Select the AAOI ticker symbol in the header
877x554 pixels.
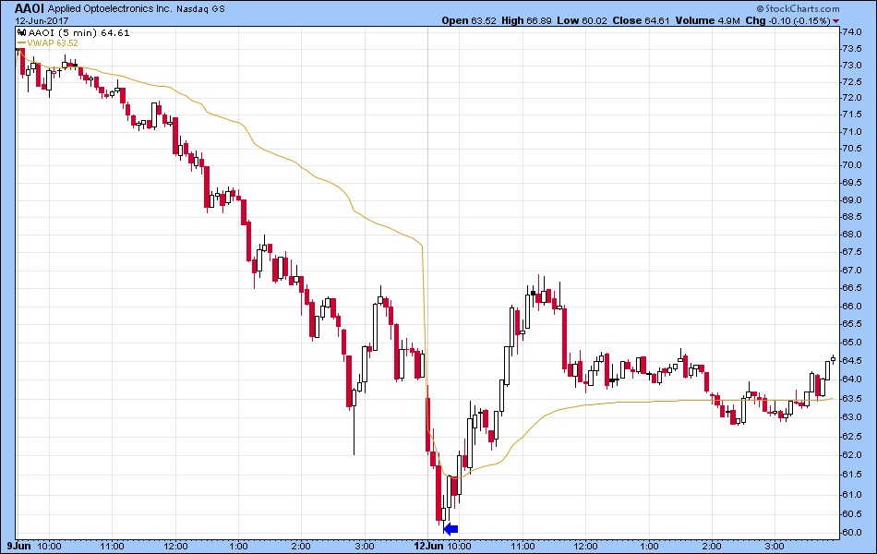coord(30,8)
